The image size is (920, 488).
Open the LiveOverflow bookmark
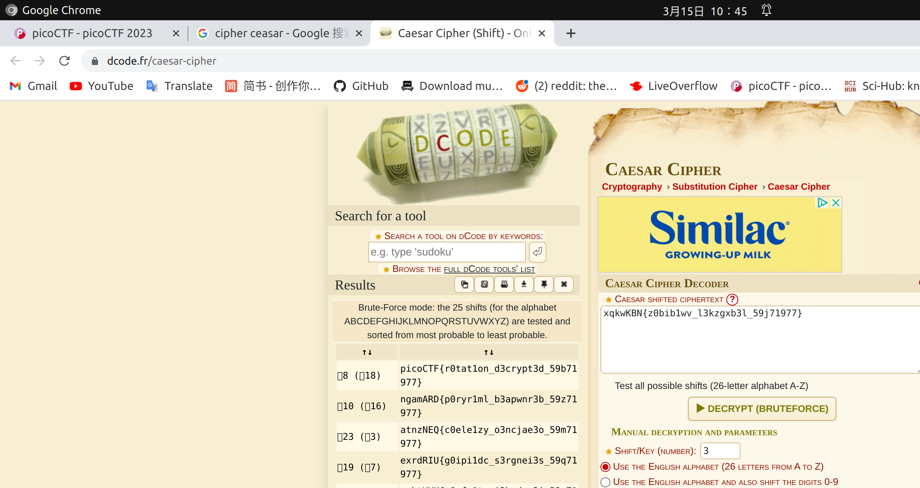tap(674, 86)
